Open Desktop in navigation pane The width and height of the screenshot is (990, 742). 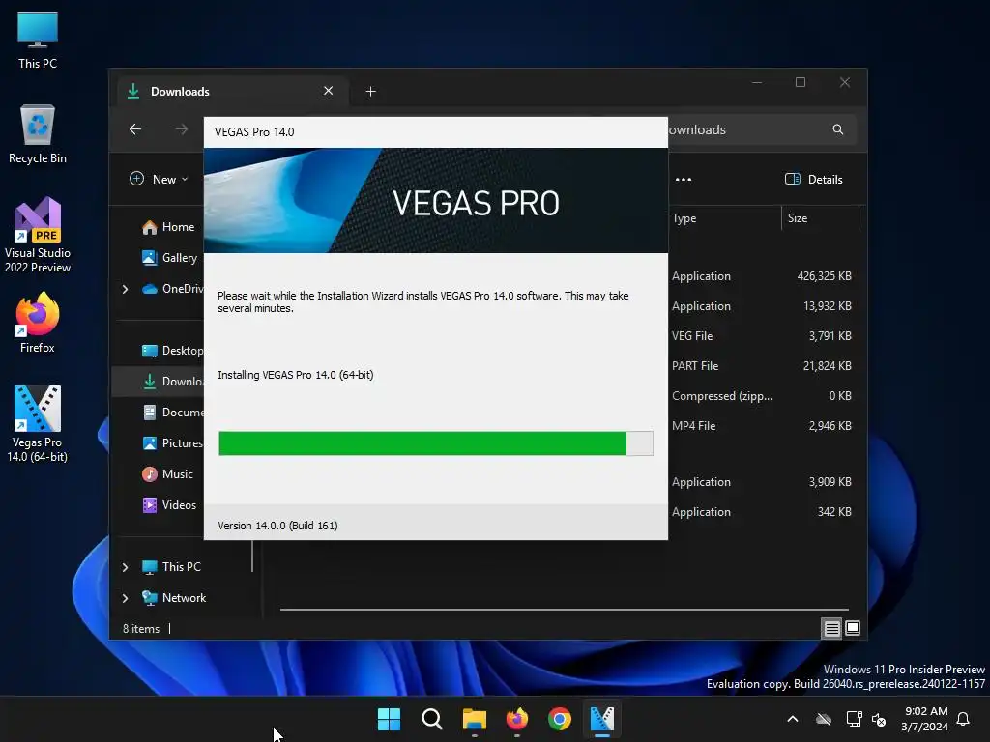coord(173,351)
